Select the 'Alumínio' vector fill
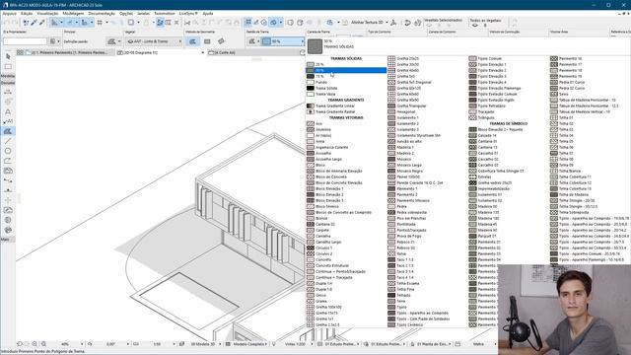This screenshot has height=355, width=631. click(346, 129)
